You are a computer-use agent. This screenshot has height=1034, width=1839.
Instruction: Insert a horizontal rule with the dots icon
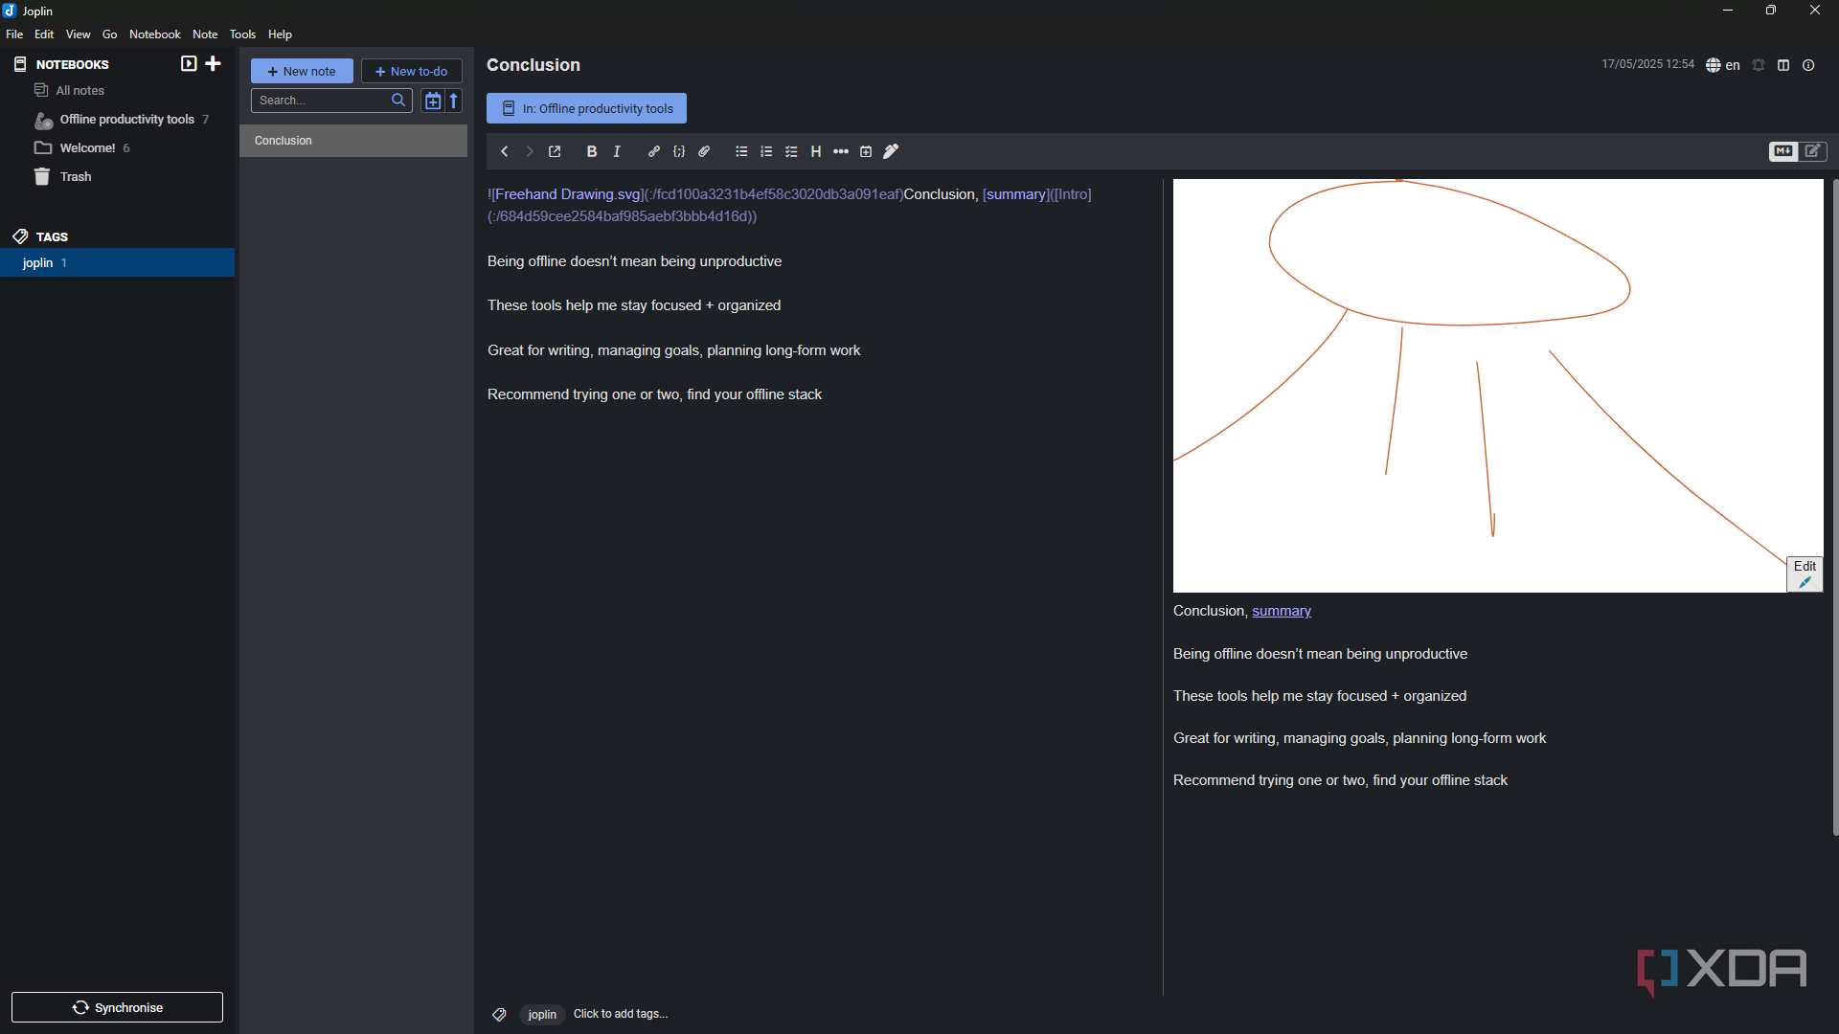(841, 151)
